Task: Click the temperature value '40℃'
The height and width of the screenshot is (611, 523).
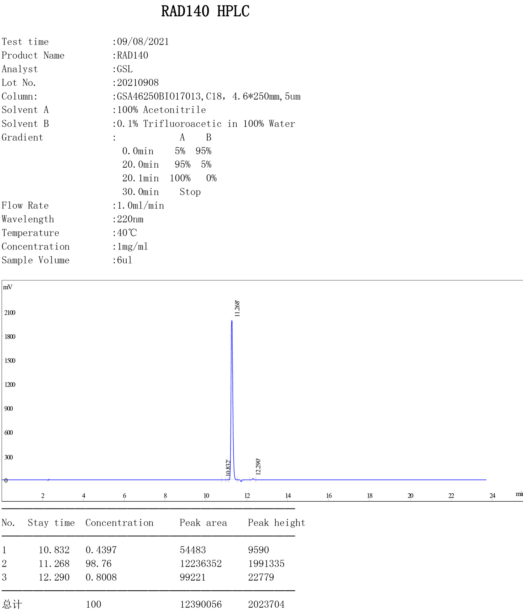Action: 127,233
